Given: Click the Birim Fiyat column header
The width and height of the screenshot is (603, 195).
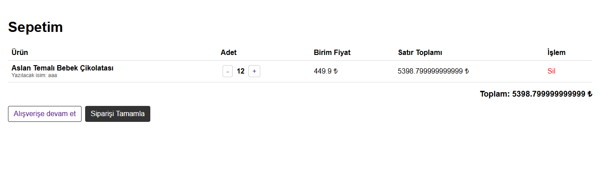Looking at the screenshot, I should [332, 53].
